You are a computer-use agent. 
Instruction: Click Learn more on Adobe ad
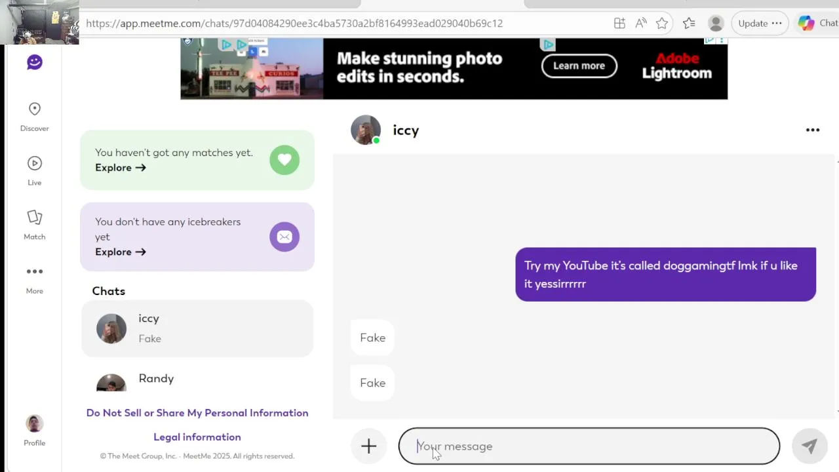(579, 66)
